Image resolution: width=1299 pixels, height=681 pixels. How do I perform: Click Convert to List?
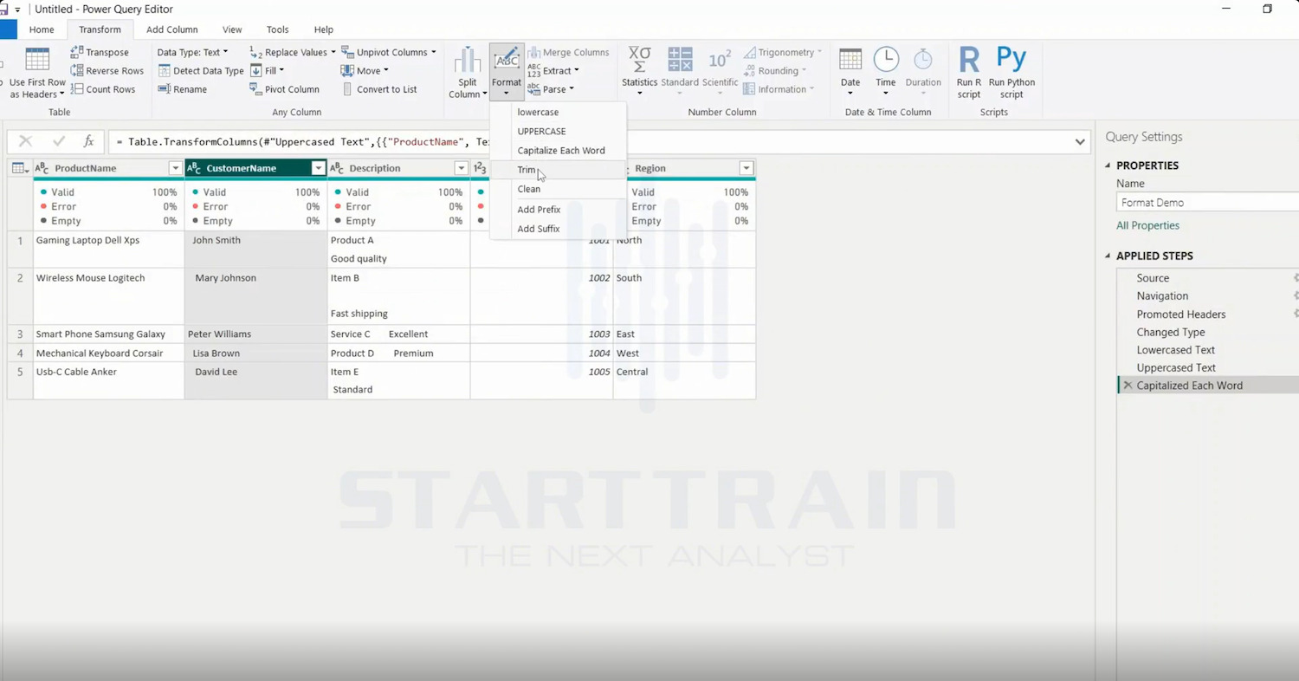tap(379, 89)
